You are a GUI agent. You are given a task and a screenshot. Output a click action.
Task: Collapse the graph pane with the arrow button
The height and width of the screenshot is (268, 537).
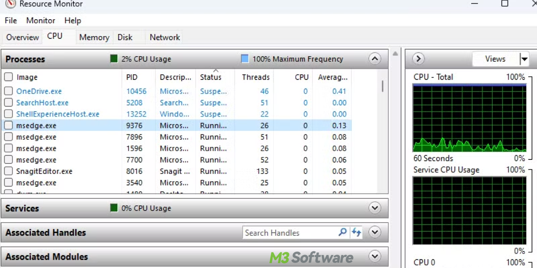pos(418,59)
